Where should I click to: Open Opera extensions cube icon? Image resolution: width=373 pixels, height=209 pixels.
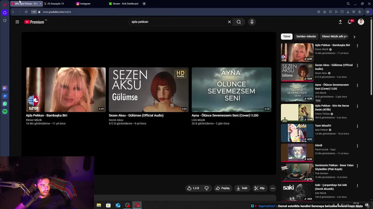coord(368,12)
